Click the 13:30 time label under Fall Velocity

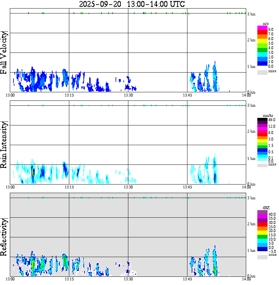[x=128, y=95]
